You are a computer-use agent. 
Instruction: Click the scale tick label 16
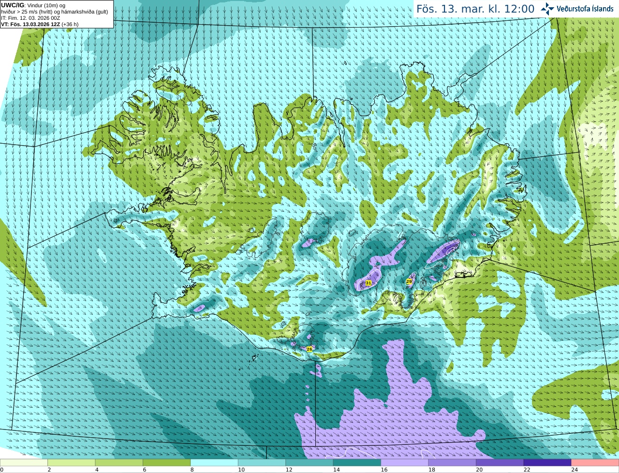384,470
